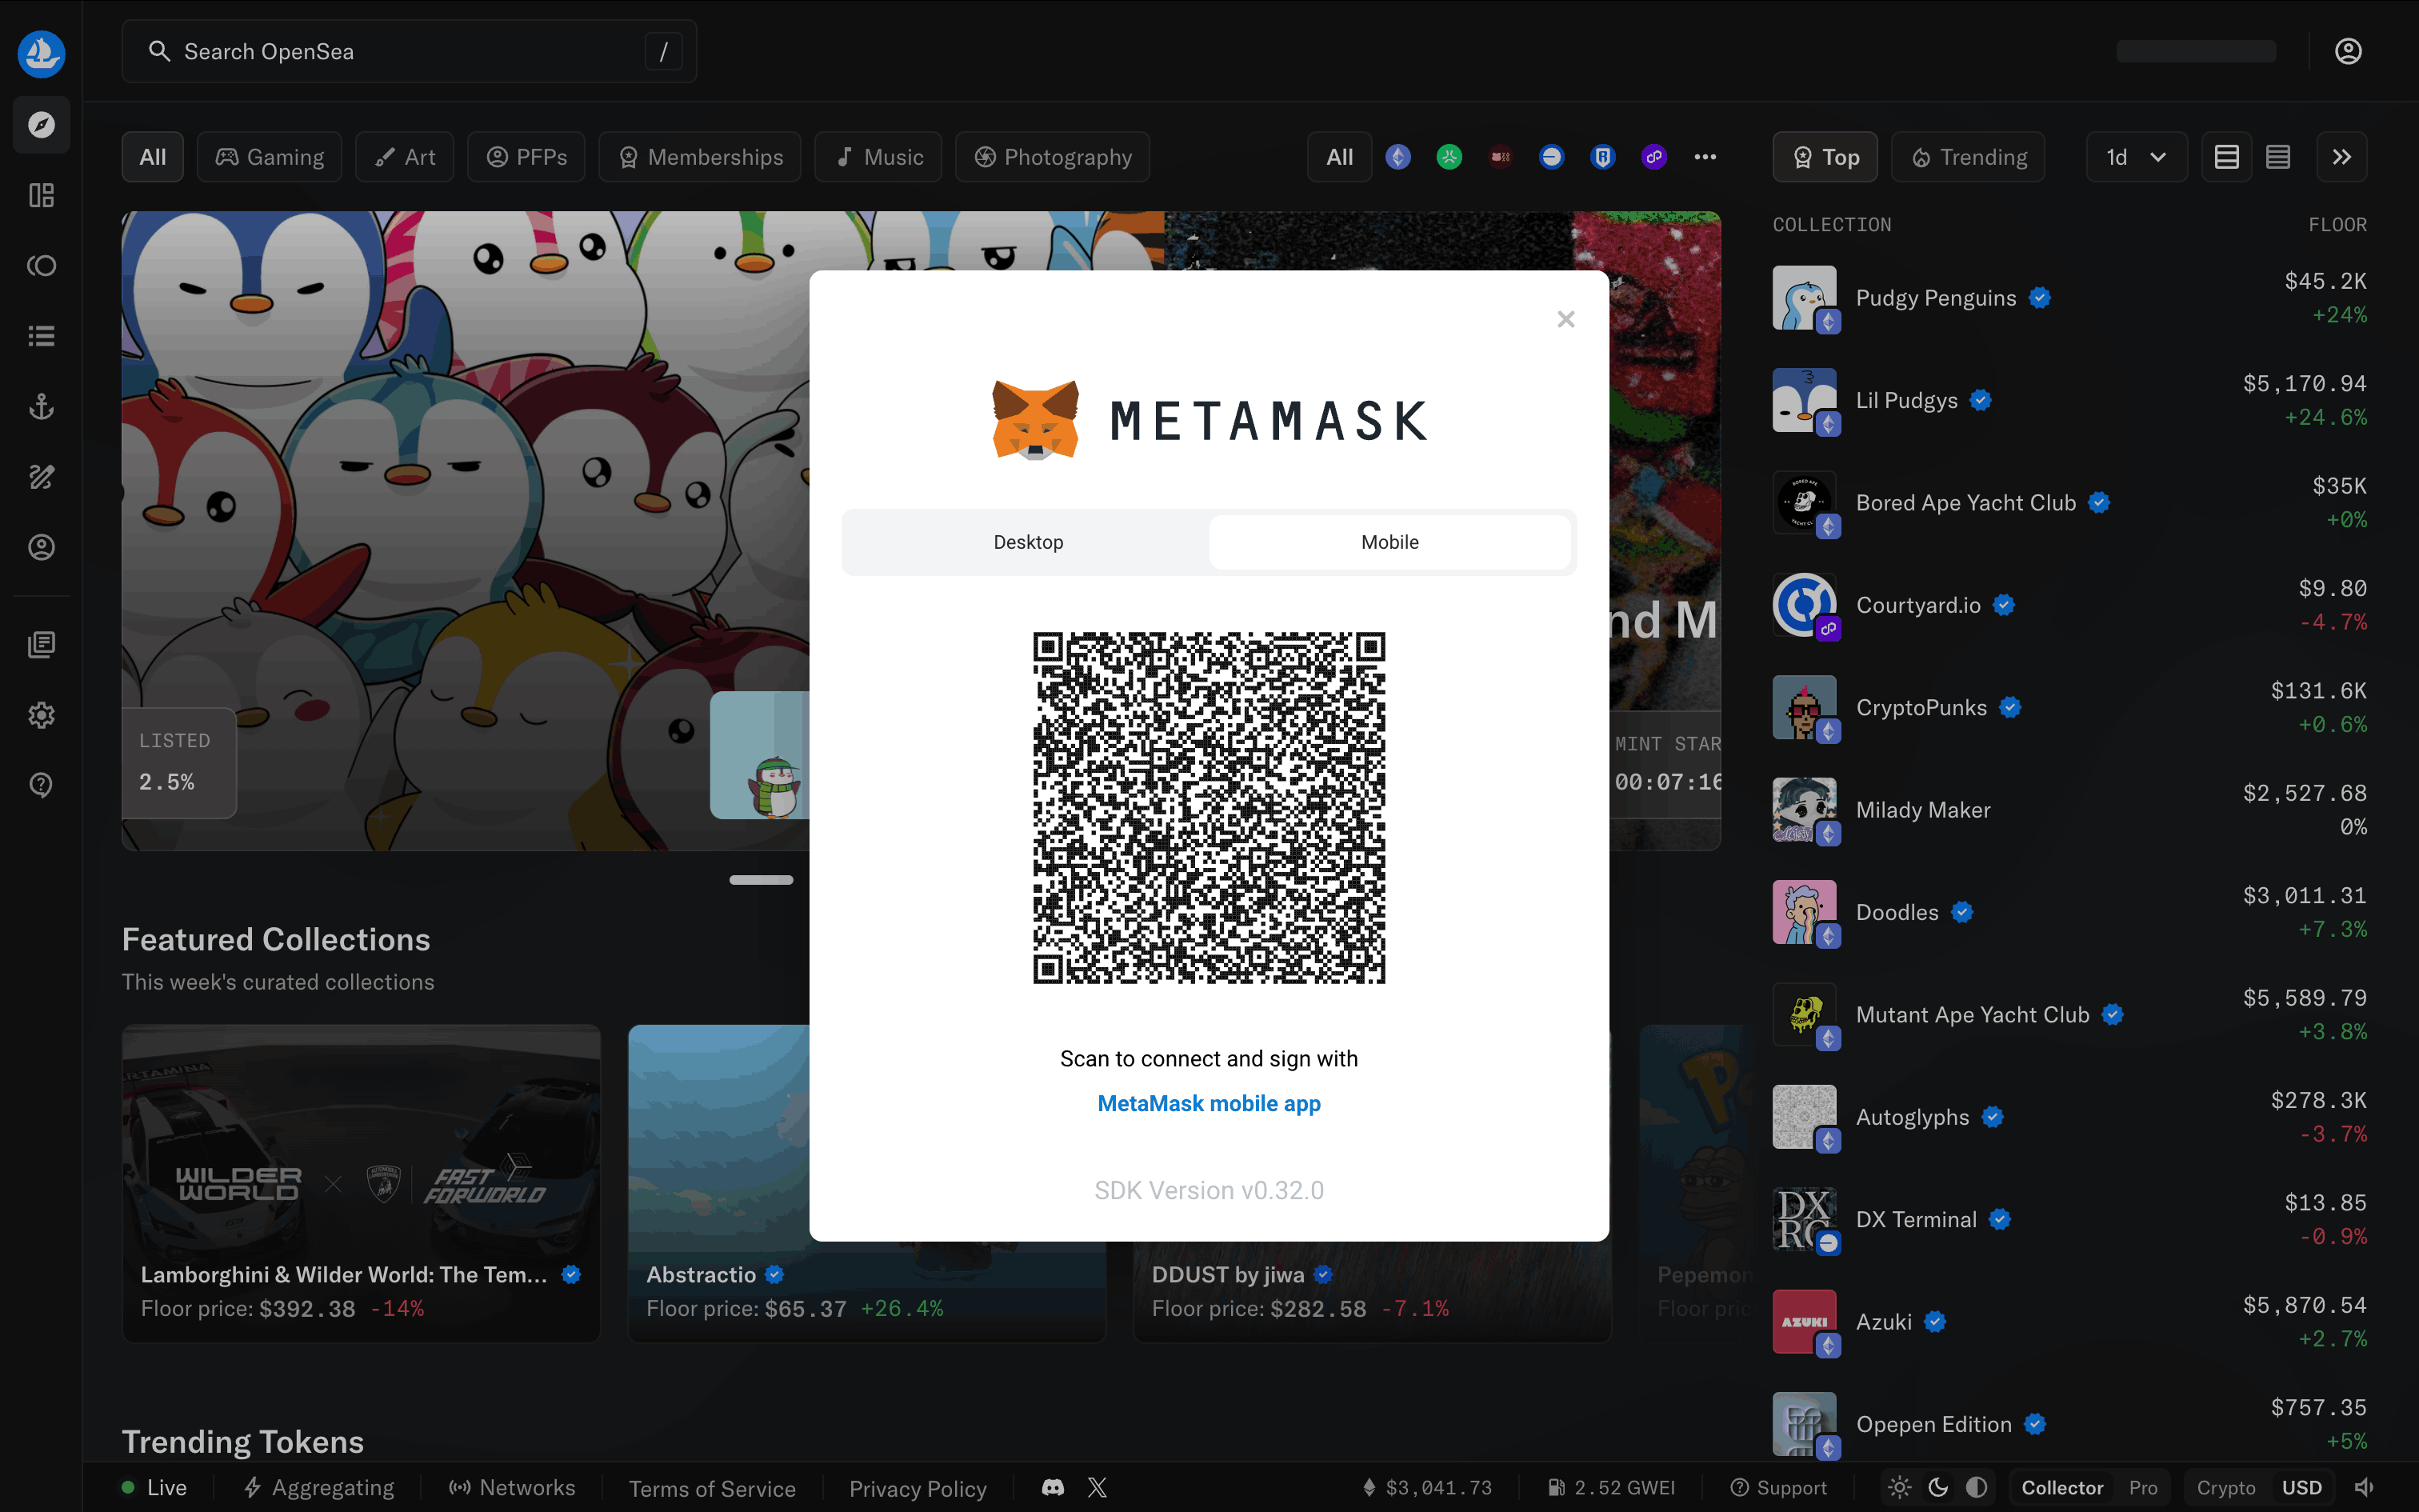Image resolution: width=2419 pixels, height=1512 pixels.
Task: Open the X (Twitter) icon in footer
Action: click(1098, 1487)
